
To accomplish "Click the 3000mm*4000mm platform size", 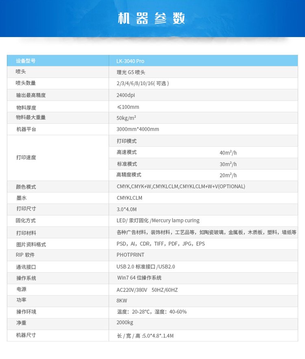I will click(x=137, y=129).
